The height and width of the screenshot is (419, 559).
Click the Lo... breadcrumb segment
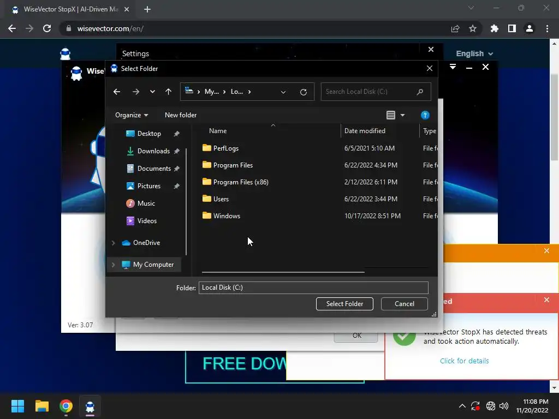[237, 92]
